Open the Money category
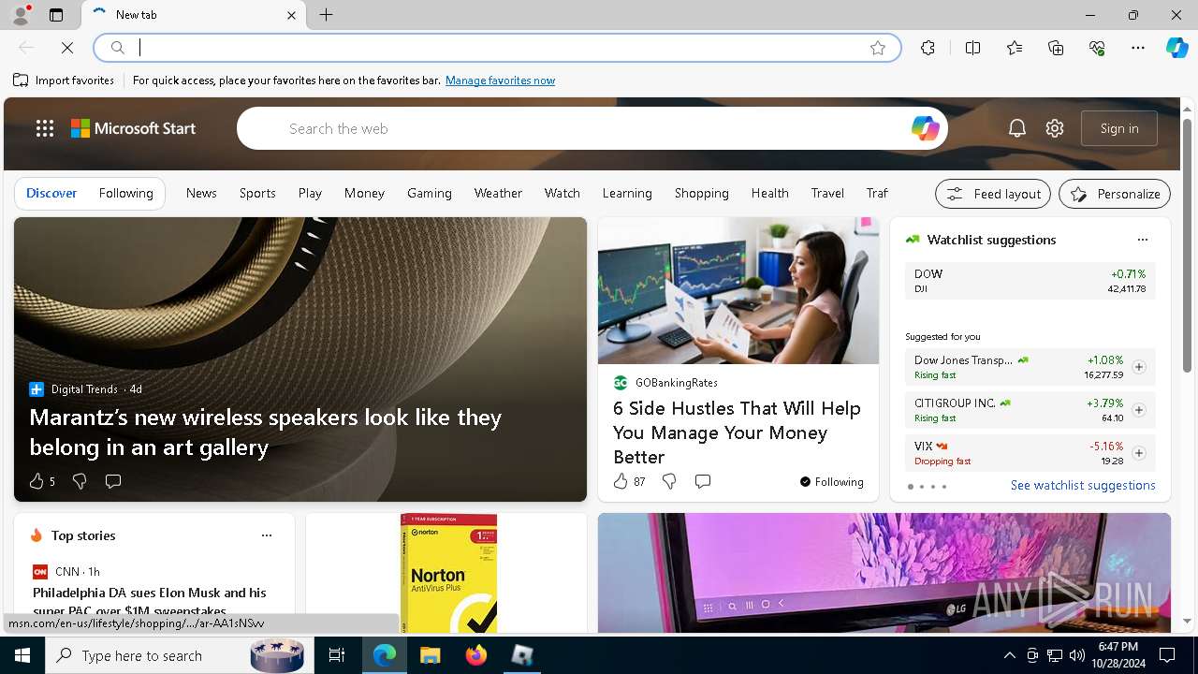This screenshot has height=674, width=1198. click(364, 193)
